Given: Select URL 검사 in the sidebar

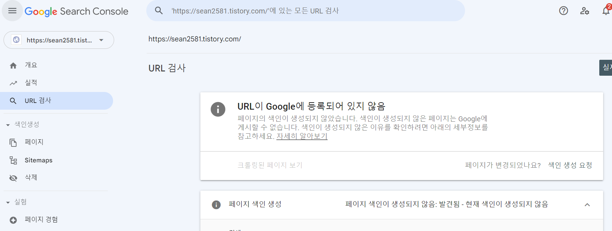Looking at the screenshot, I should [x=57, y=101].
